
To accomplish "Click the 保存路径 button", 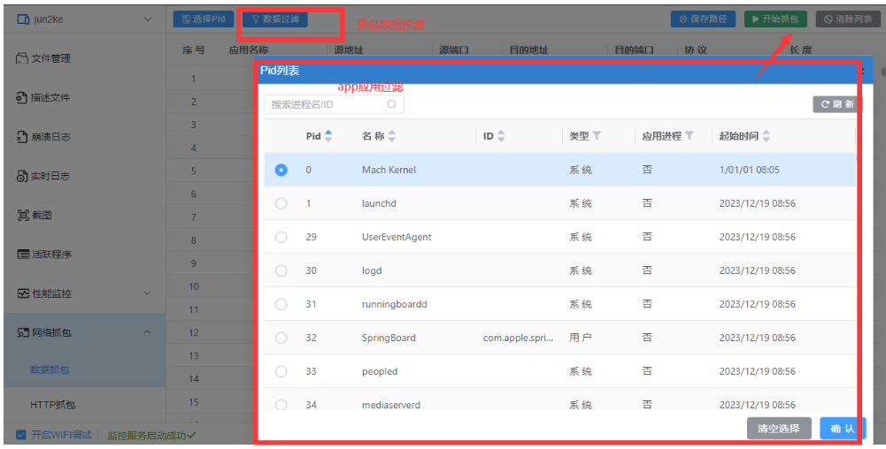I will (x=703, y=19).
